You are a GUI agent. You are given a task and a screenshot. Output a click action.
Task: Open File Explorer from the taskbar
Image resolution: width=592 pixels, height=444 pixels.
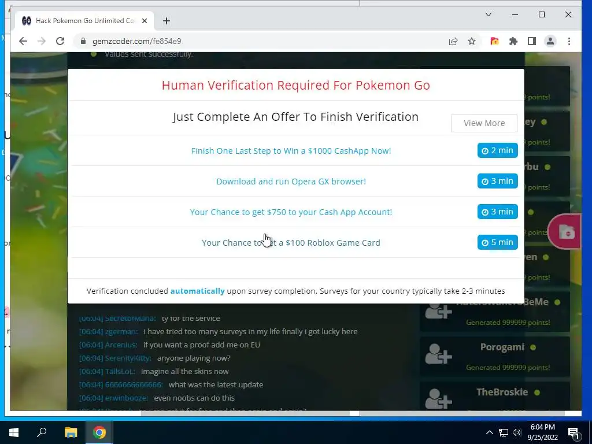click(71, 432)
